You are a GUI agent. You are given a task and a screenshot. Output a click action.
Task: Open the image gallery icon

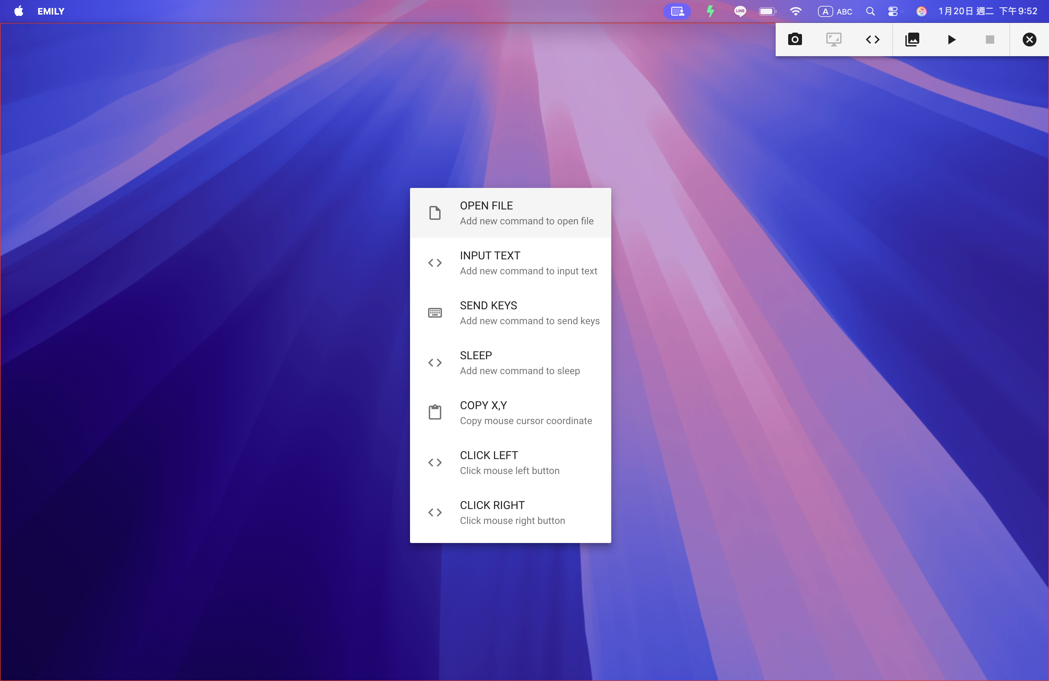(912, 40)
